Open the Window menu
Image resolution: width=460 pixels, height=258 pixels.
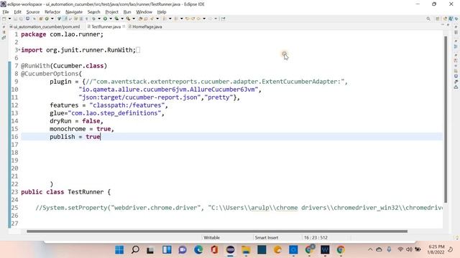144,12
